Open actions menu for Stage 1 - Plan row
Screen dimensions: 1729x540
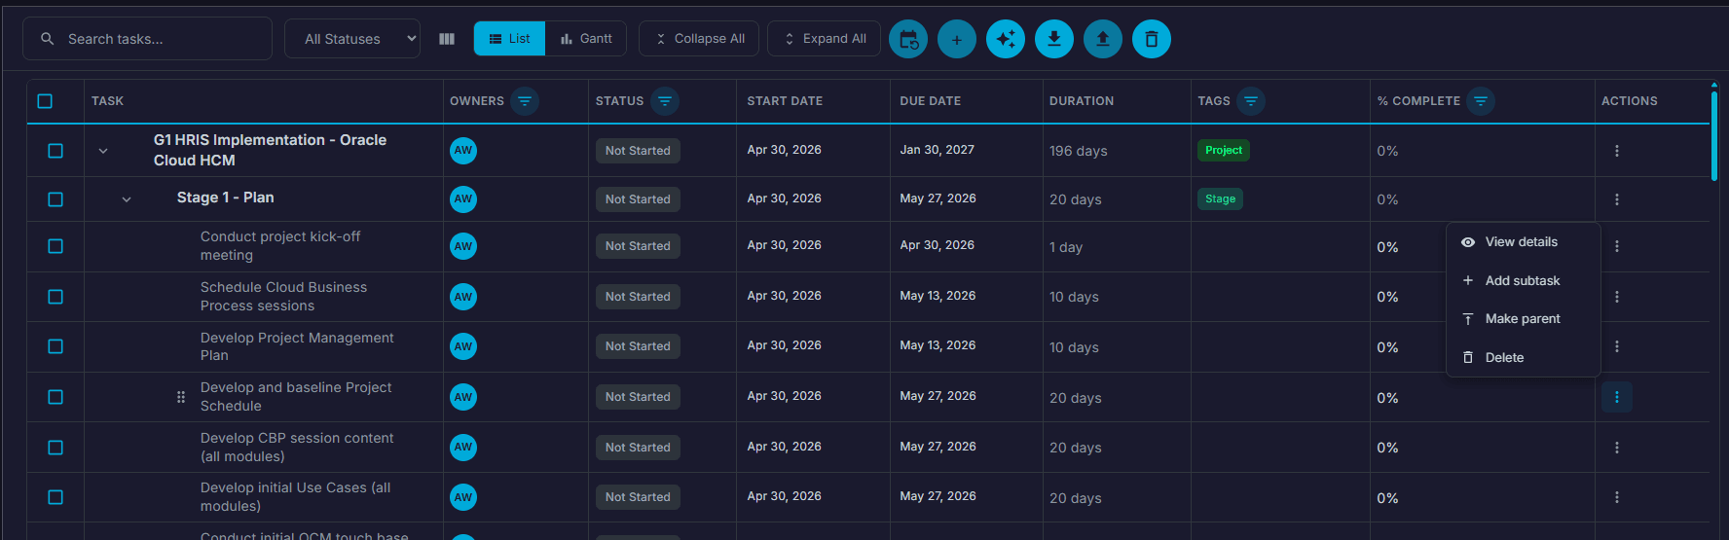(1617, 199)
